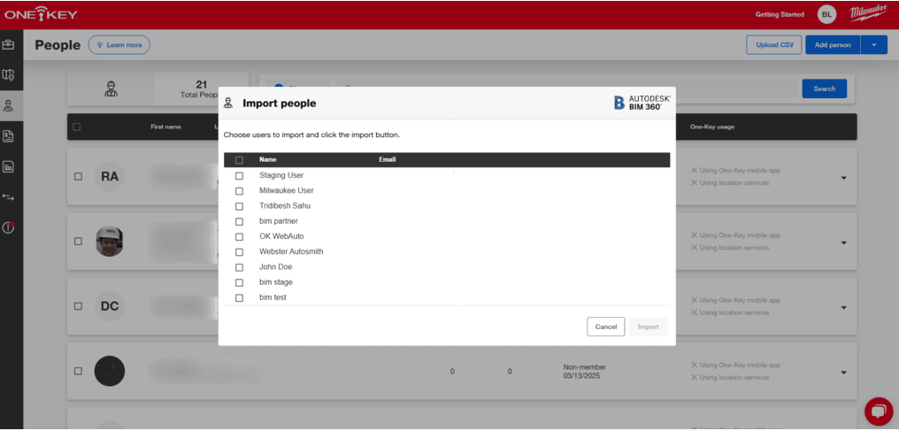
Task: Click the Autodesk BIM 360 logo
Action: [642, 103]
